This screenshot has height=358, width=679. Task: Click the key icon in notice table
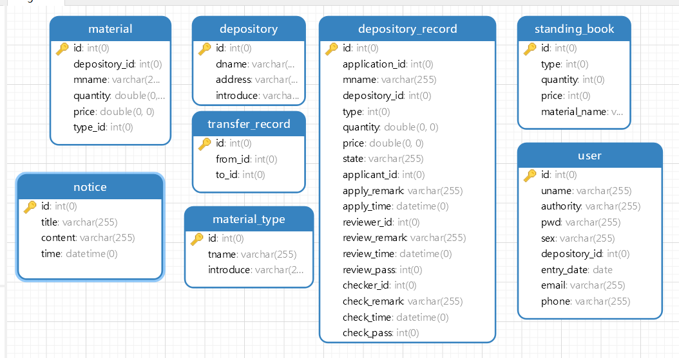click(x=30, y=207)
